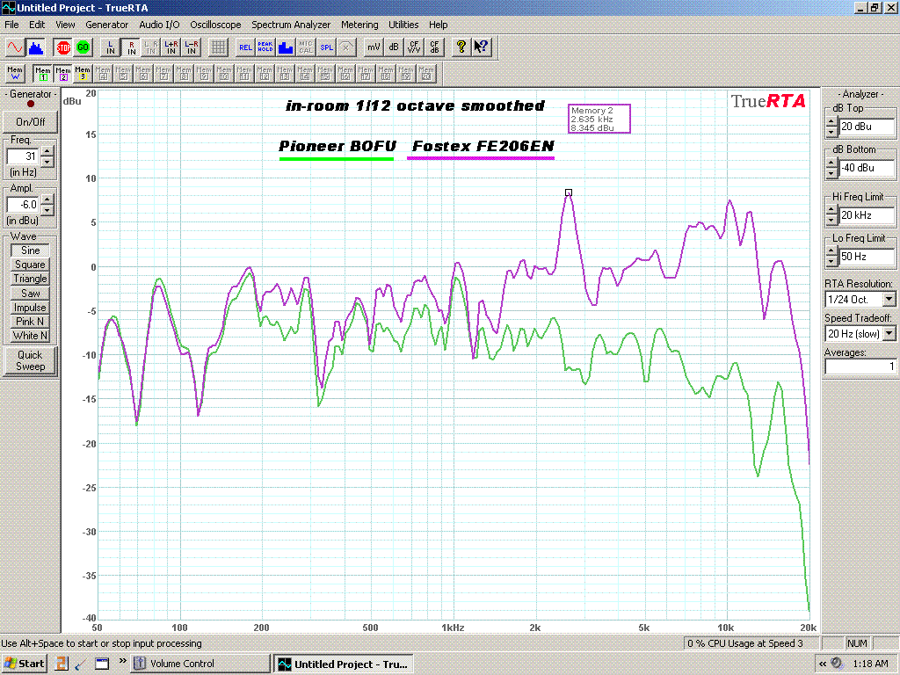Open the Utilities menu
This screenshot has height=675, width=900.
(x=403, y=25)
